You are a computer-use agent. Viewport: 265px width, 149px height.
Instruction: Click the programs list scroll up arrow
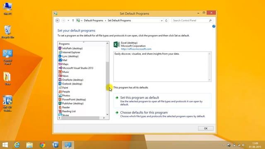tap(107, 43)
